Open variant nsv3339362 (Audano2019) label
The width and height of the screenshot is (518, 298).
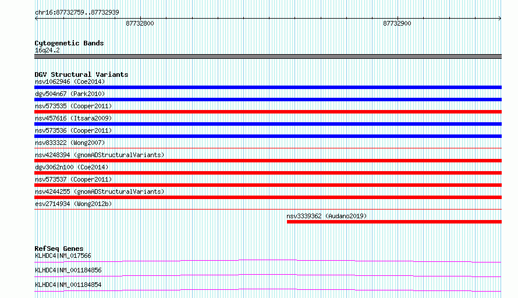click(x=327, y=216)
